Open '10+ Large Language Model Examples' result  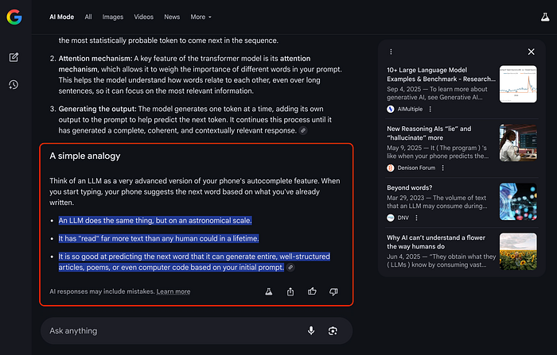(441, 75)
